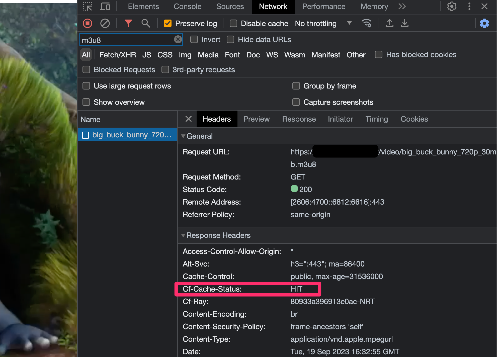Filter requests by Fetch/XHR type
497x357 pixels.
(118, 55)
